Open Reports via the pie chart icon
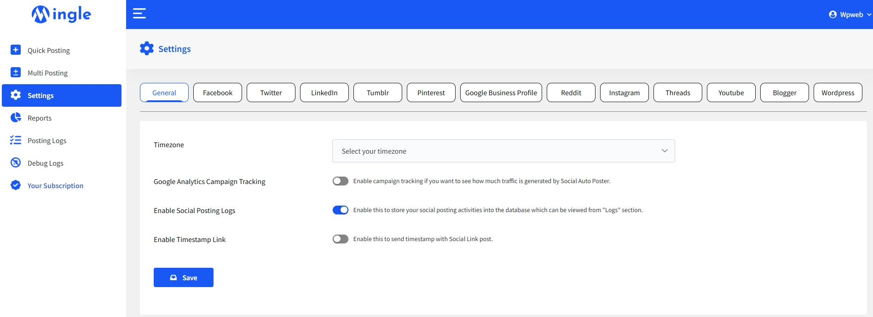The image size is (873, 317). 16,117
